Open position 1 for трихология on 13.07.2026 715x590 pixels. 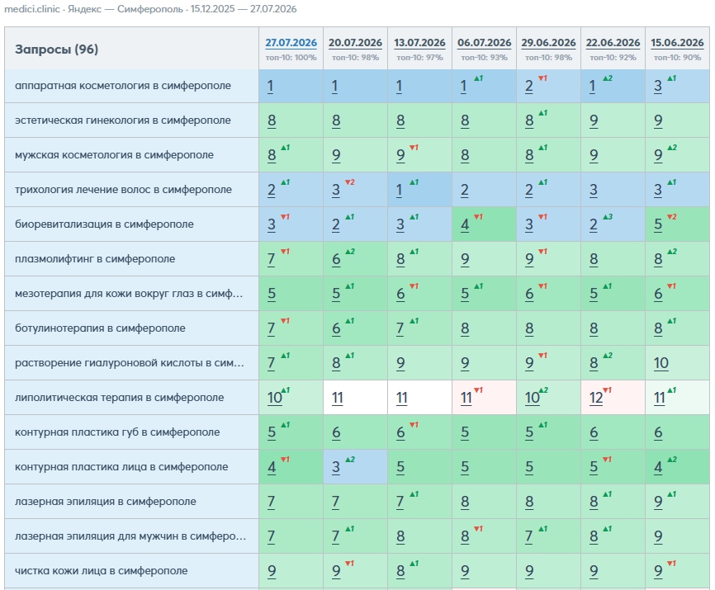399,190
